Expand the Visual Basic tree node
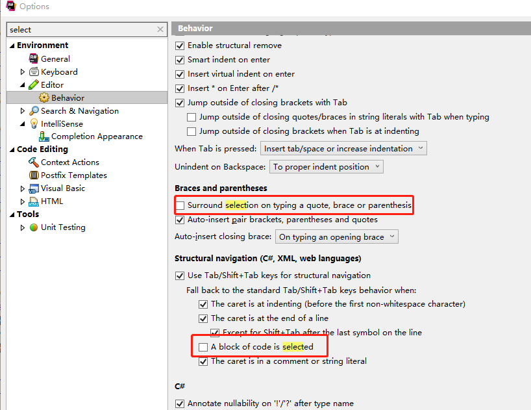The width and height of the screenshot is (531, 410). [23, 188]
